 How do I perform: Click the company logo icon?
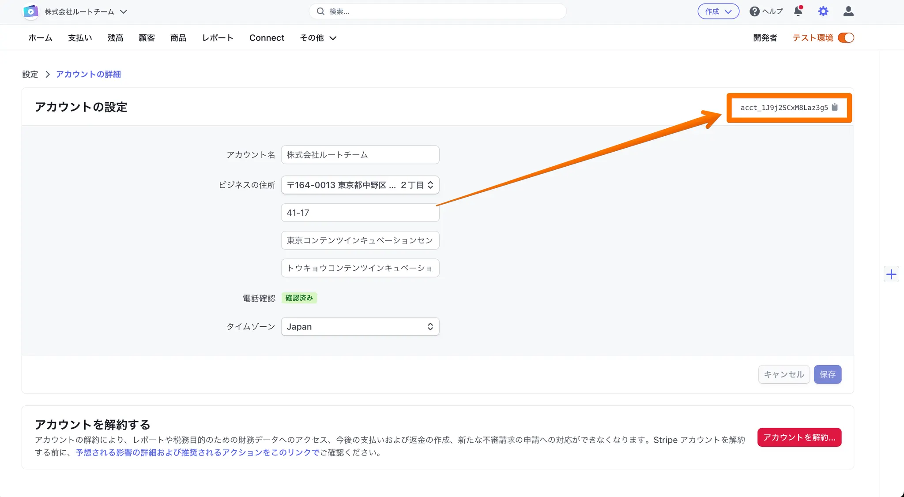click(31, 11)
